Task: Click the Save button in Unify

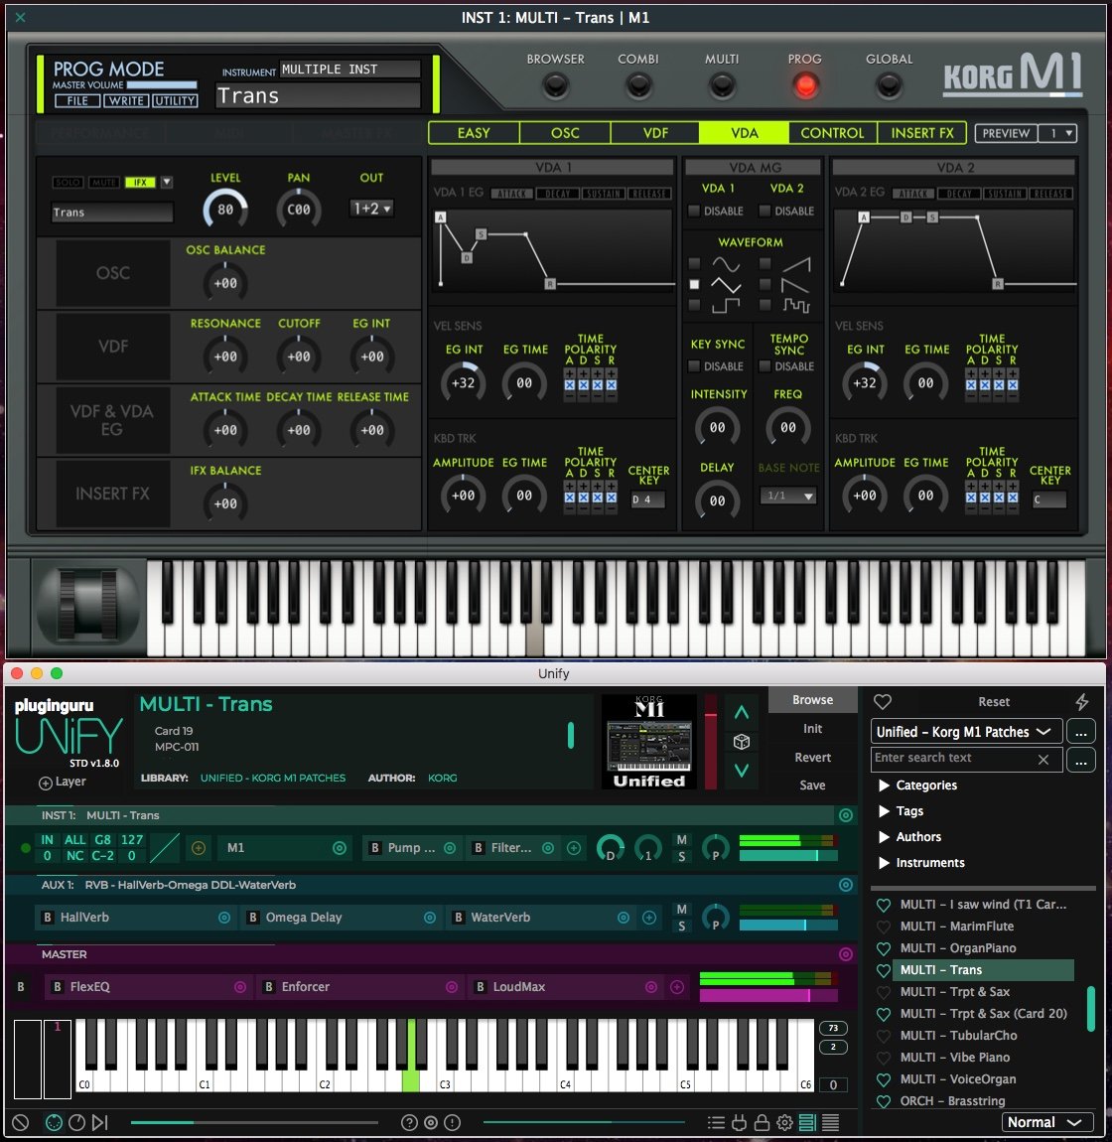Action: [813, 785]
